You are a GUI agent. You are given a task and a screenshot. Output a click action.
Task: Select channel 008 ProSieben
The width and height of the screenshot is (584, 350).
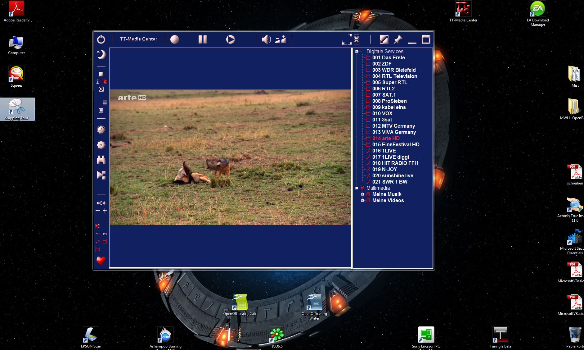pyautogui.click(x=389, y=101)
